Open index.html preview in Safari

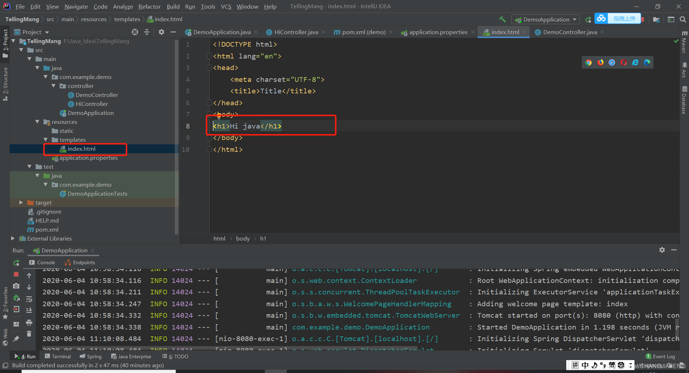(x=612, y=62)
